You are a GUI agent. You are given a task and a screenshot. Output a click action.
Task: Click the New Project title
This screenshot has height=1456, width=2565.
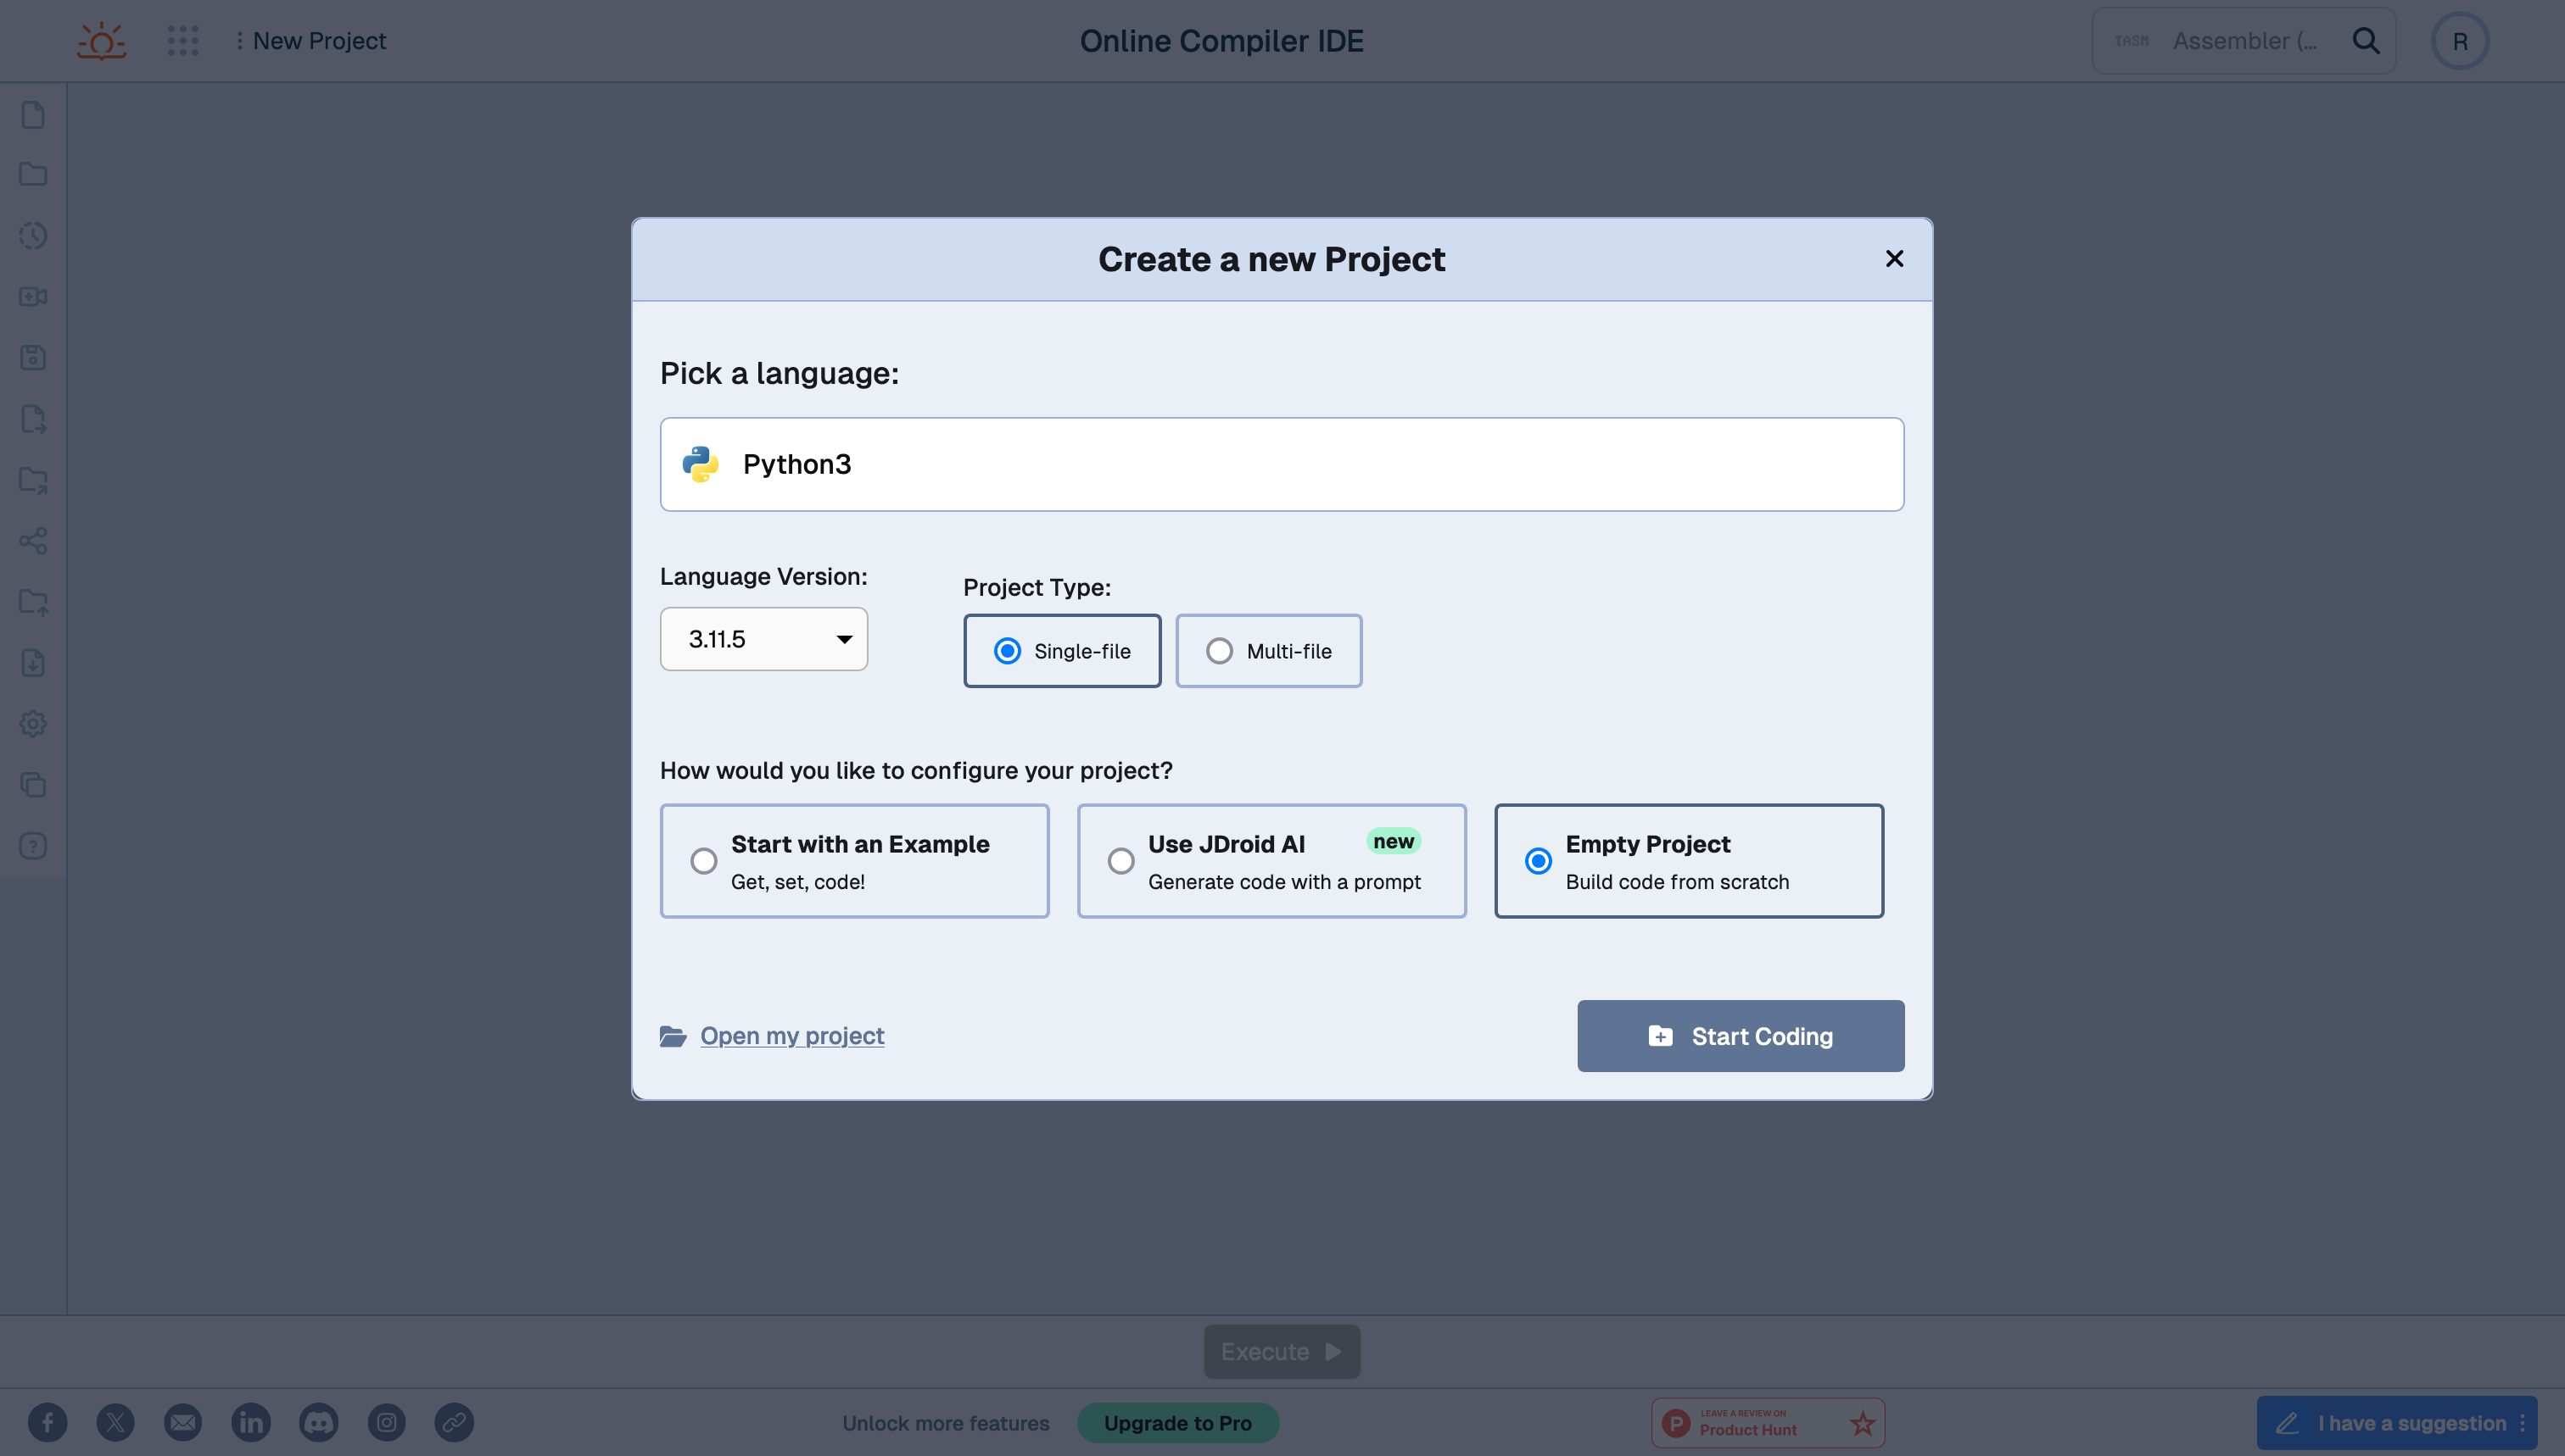[x=319, y=41]
